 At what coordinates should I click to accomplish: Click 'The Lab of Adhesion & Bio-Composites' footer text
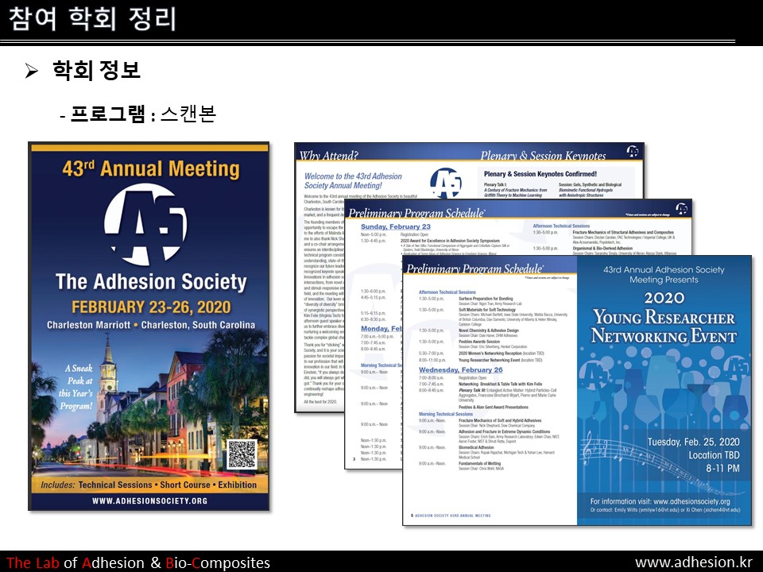pos(138,562)
